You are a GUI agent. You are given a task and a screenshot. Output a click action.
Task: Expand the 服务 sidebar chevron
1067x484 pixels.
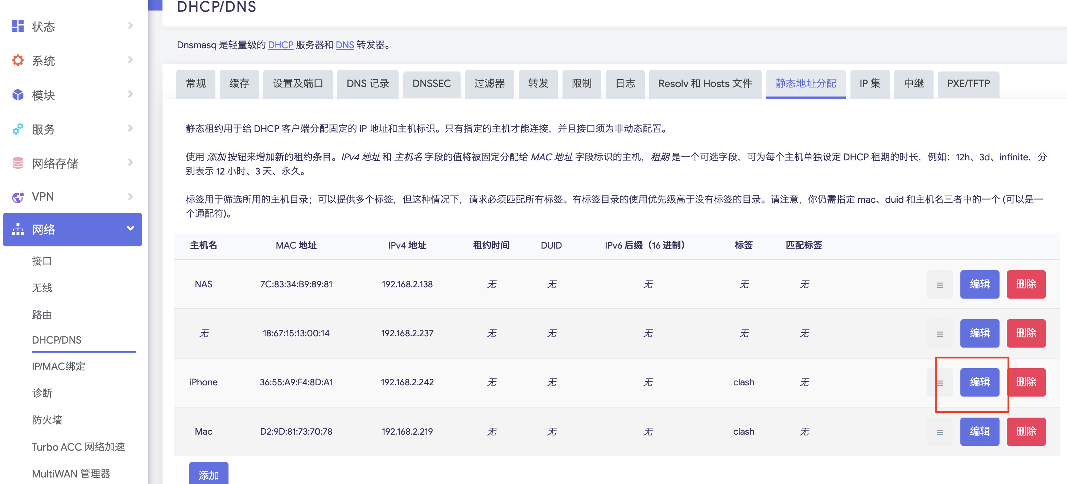pos(130,128)
